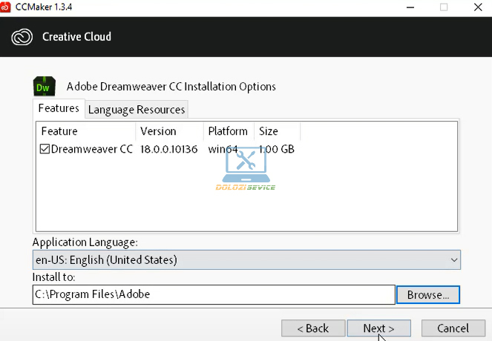Minimize the CCMaker window

click(x=410, y=7)
